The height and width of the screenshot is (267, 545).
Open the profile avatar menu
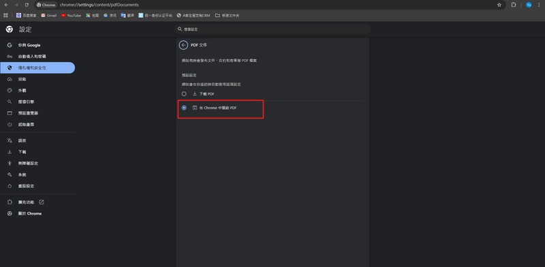(x=529, y=5)
